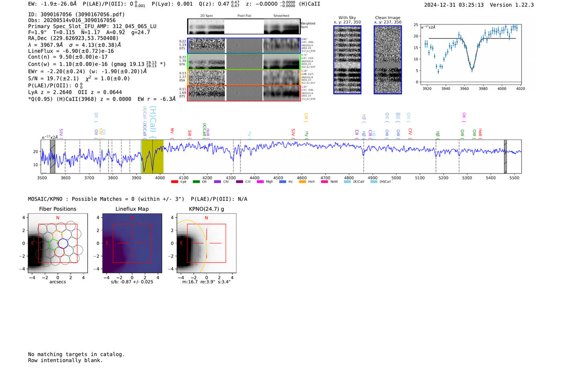Click the green fiber circle in Fiber Positions
The width and height of the screenshot is (562, 382).
point(53,244)
